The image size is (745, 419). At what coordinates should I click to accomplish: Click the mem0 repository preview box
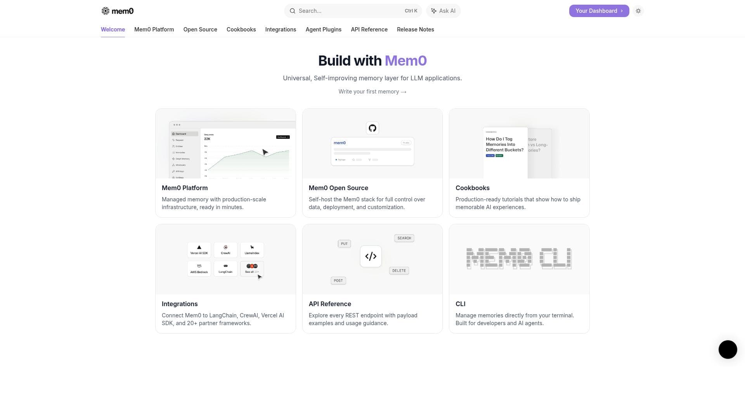point(372,151)
